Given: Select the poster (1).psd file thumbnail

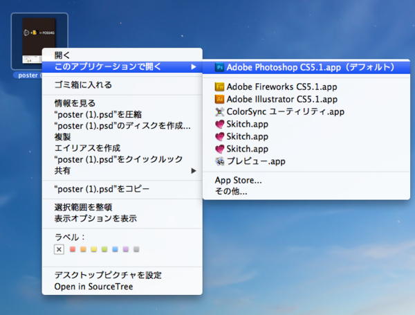Looking at the screenshot, I should tap(39, 39).
